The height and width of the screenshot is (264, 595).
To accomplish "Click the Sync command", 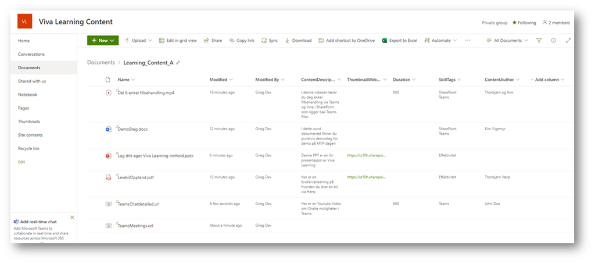I will (x=270, y=40).
